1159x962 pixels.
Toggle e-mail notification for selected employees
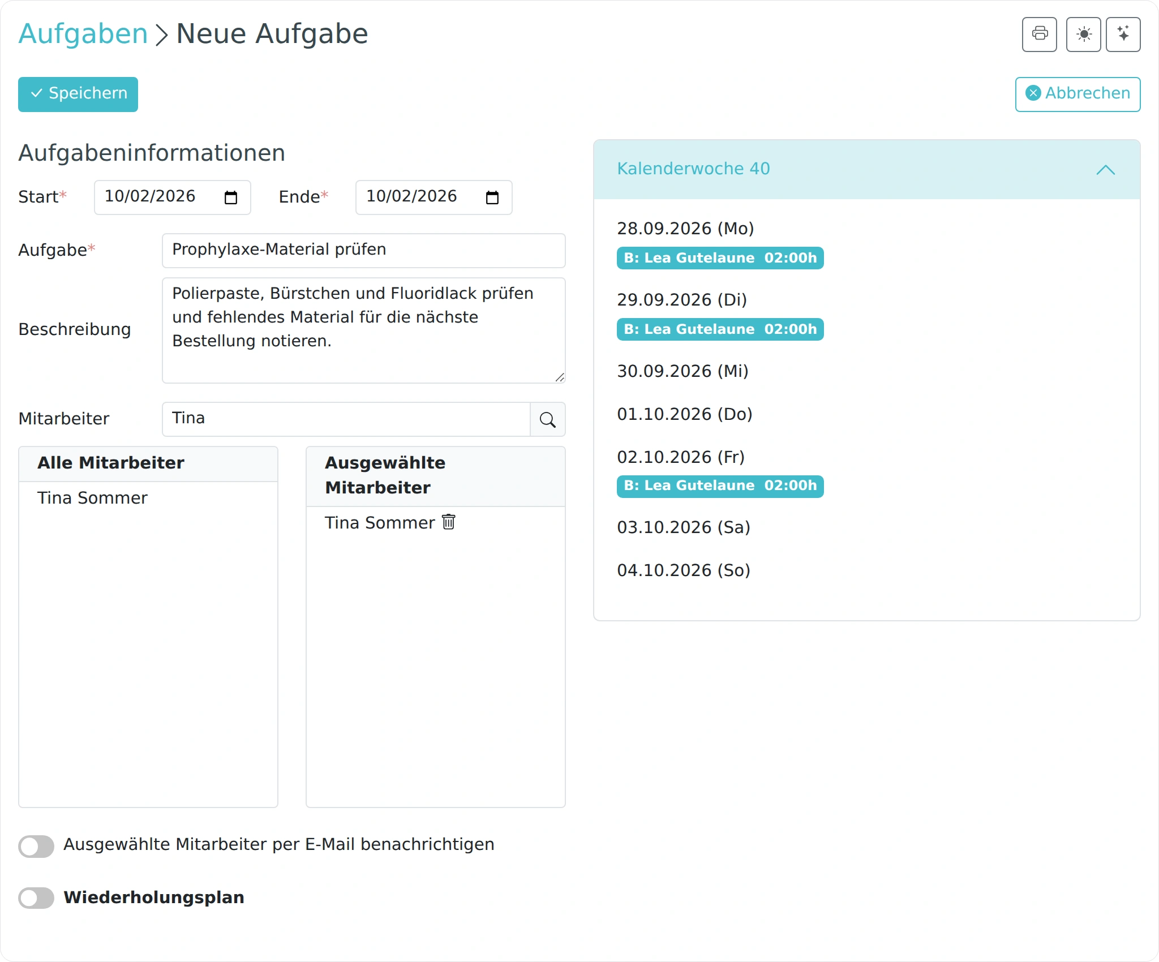[36, 846]
